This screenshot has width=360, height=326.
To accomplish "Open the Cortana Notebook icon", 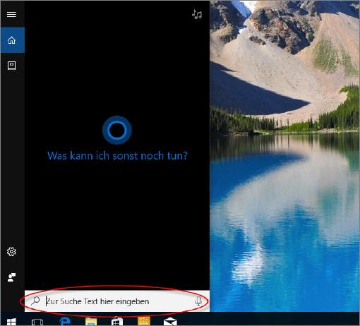I will click(11, 66).
